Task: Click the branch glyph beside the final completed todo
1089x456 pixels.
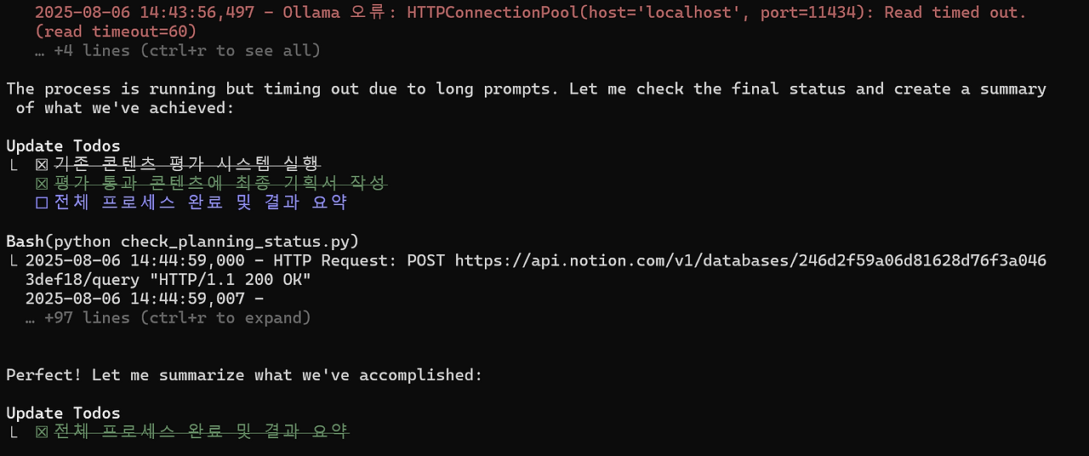Action: [13, 432]
